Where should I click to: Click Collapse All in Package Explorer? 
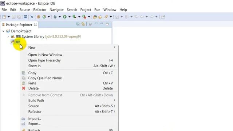pyautogui.click(x=78, y=24)
